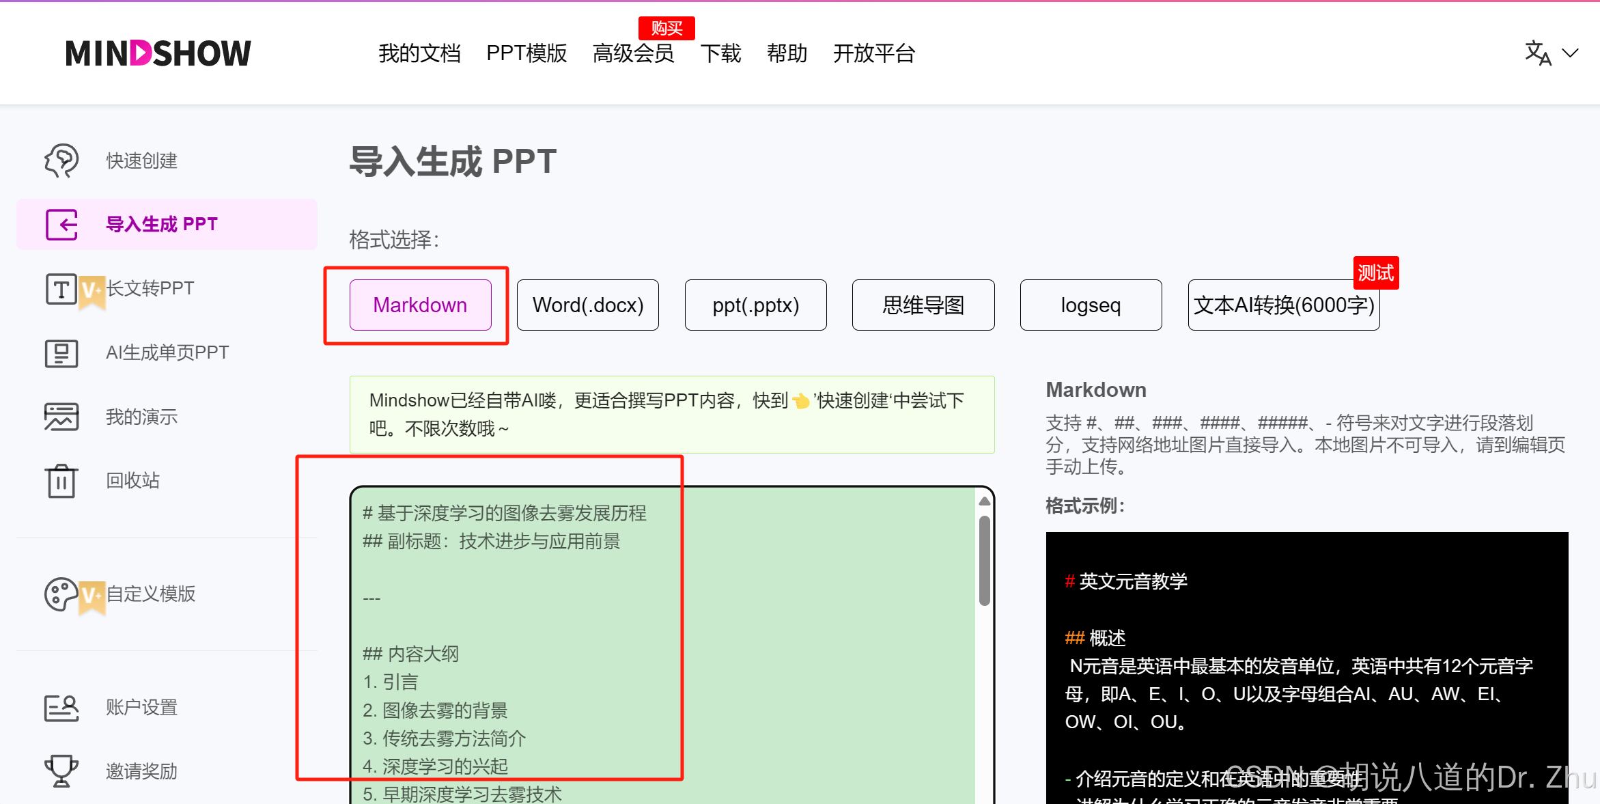
Task: Click the account settings icon
Action: [x=61, y=708]
